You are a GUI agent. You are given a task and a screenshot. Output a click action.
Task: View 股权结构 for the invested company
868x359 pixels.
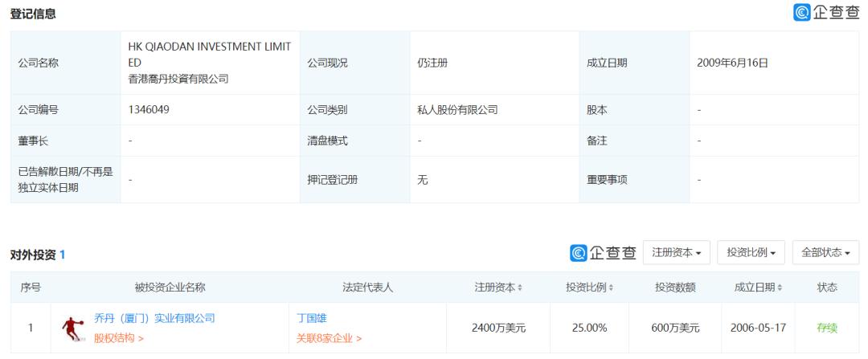[118, 338]
